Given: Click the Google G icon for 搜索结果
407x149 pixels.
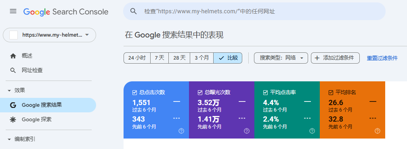Looking at the screenshot, I should tap(13, 105).
